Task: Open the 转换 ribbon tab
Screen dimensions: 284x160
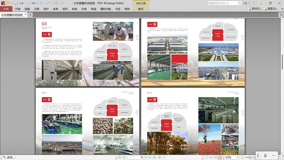Action: (x=74, y=9)
